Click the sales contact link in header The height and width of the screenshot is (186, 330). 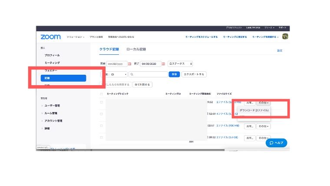121,37
